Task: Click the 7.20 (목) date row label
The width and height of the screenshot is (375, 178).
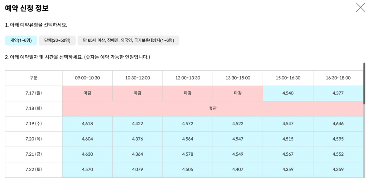Action: tap(34, 139)
